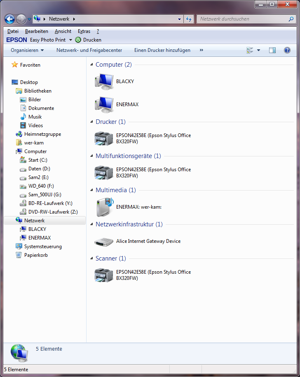Collapse the Scanner (1) group
The image size is (300, 377).
pos(91,258)
